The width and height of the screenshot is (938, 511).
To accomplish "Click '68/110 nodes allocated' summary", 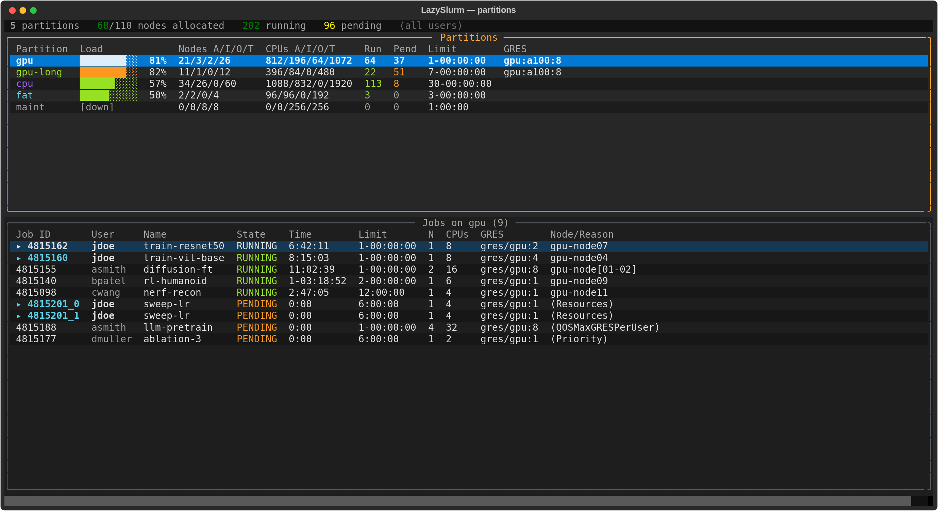I will (x=161, y=26).
